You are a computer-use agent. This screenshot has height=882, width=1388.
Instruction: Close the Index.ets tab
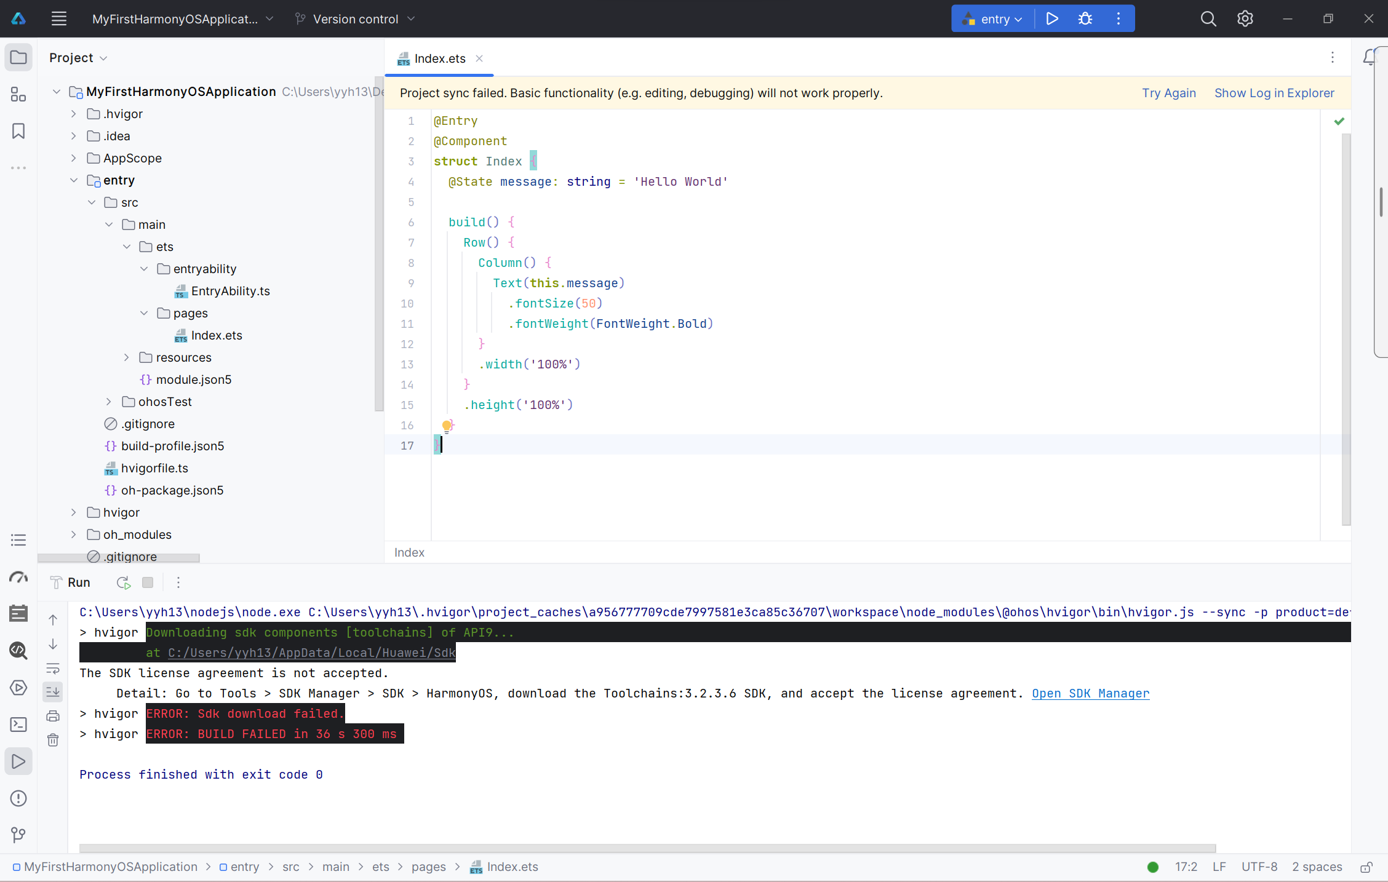tap(479, 58)
